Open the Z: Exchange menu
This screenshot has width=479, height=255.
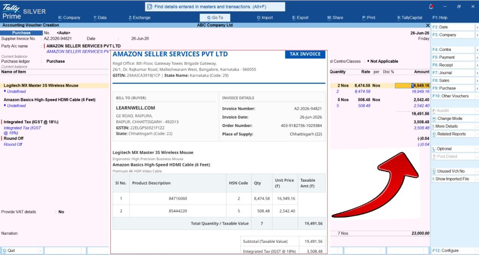[139, 18]
